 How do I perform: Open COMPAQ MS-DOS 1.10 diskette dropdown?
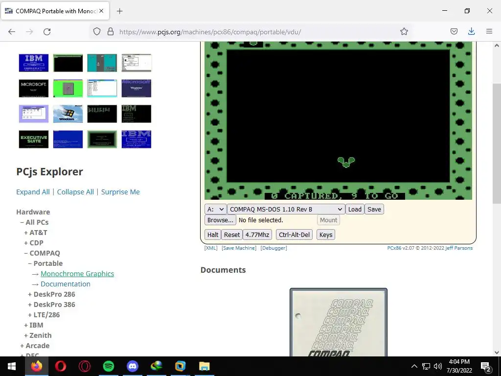click(x=286, y=209)
